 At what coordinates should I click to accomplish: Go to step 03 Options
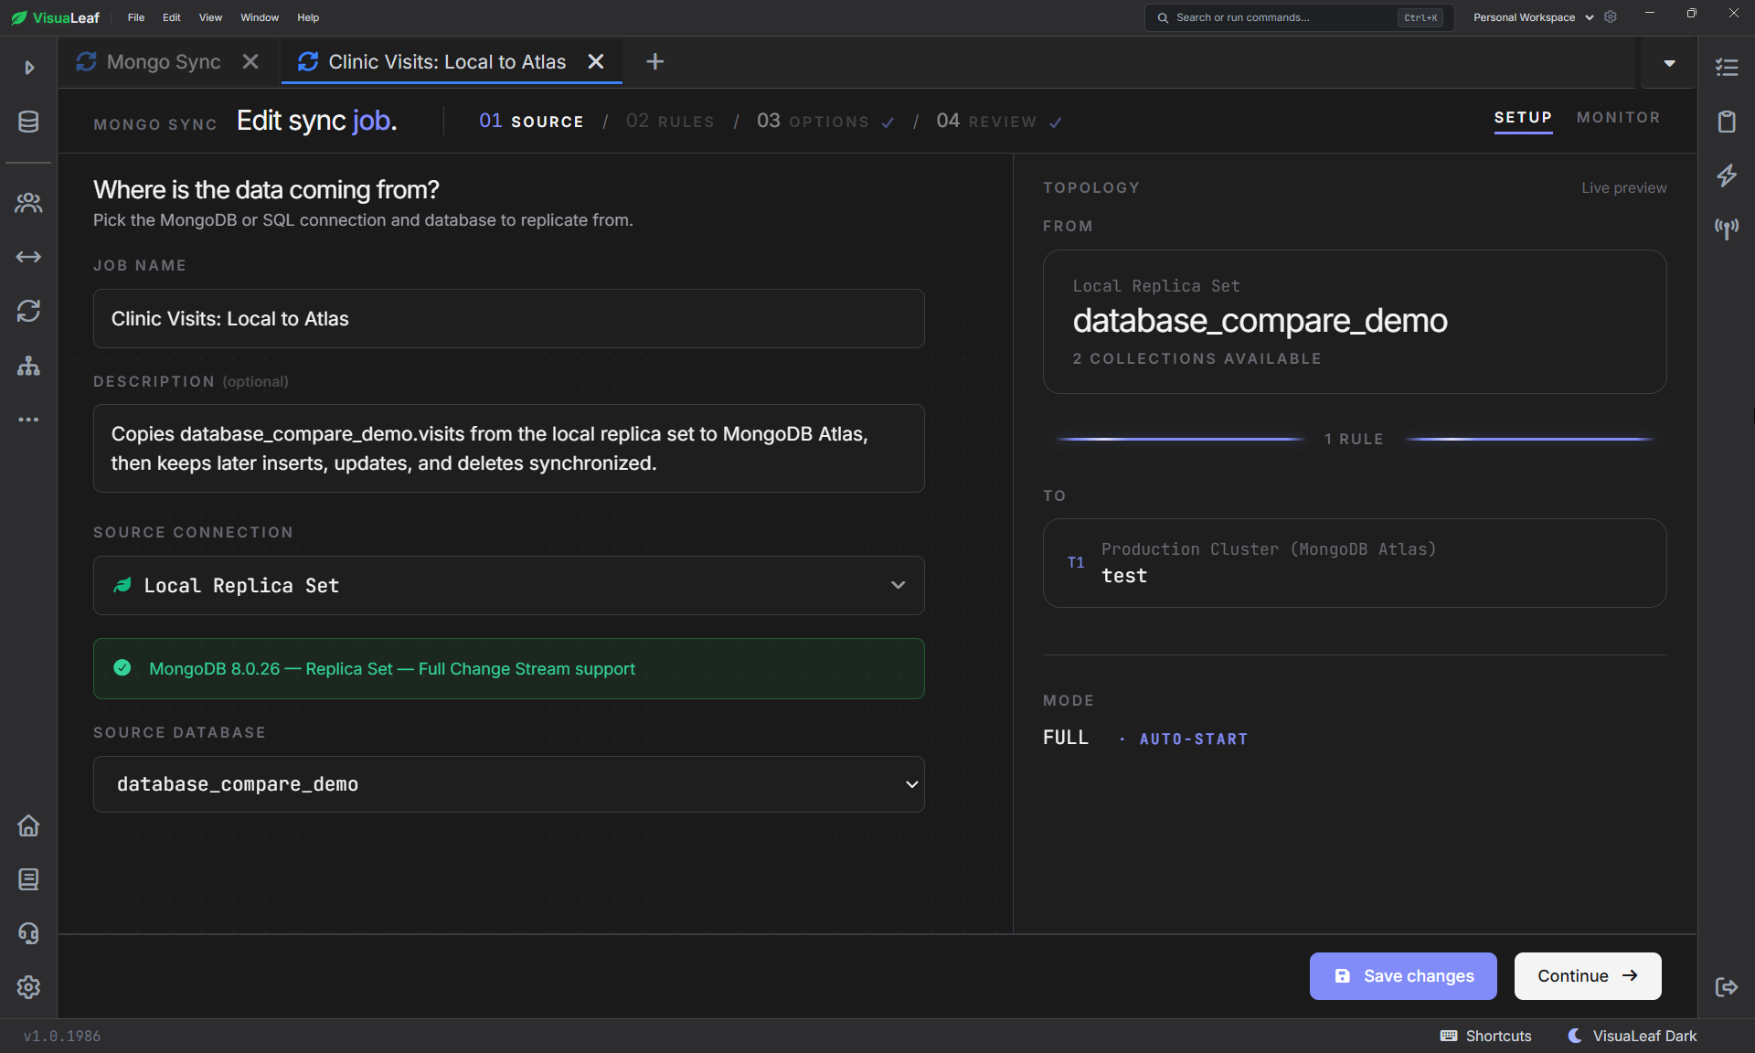824,121
